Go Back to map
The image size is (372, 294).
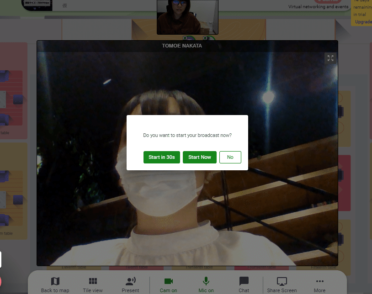[55, 285]
